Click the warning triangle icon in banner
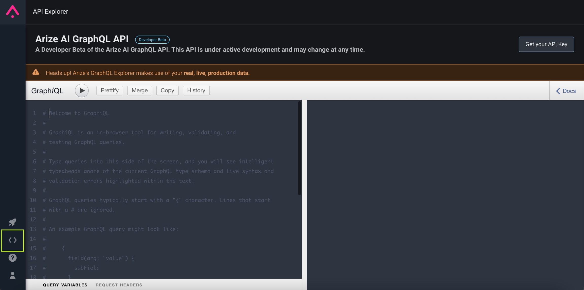The height and width of the screenshot is (290, 584). click(x=36, y=72)
